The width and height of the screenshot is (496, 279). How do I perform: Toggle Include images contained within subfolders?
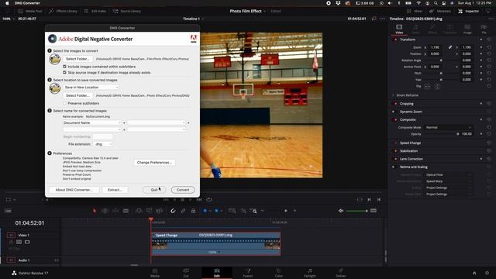click(x=64, y=67)
